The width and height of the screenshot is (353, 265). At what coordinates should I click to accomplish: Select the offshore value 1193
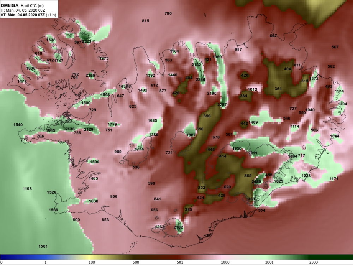[x=27, y=189]
